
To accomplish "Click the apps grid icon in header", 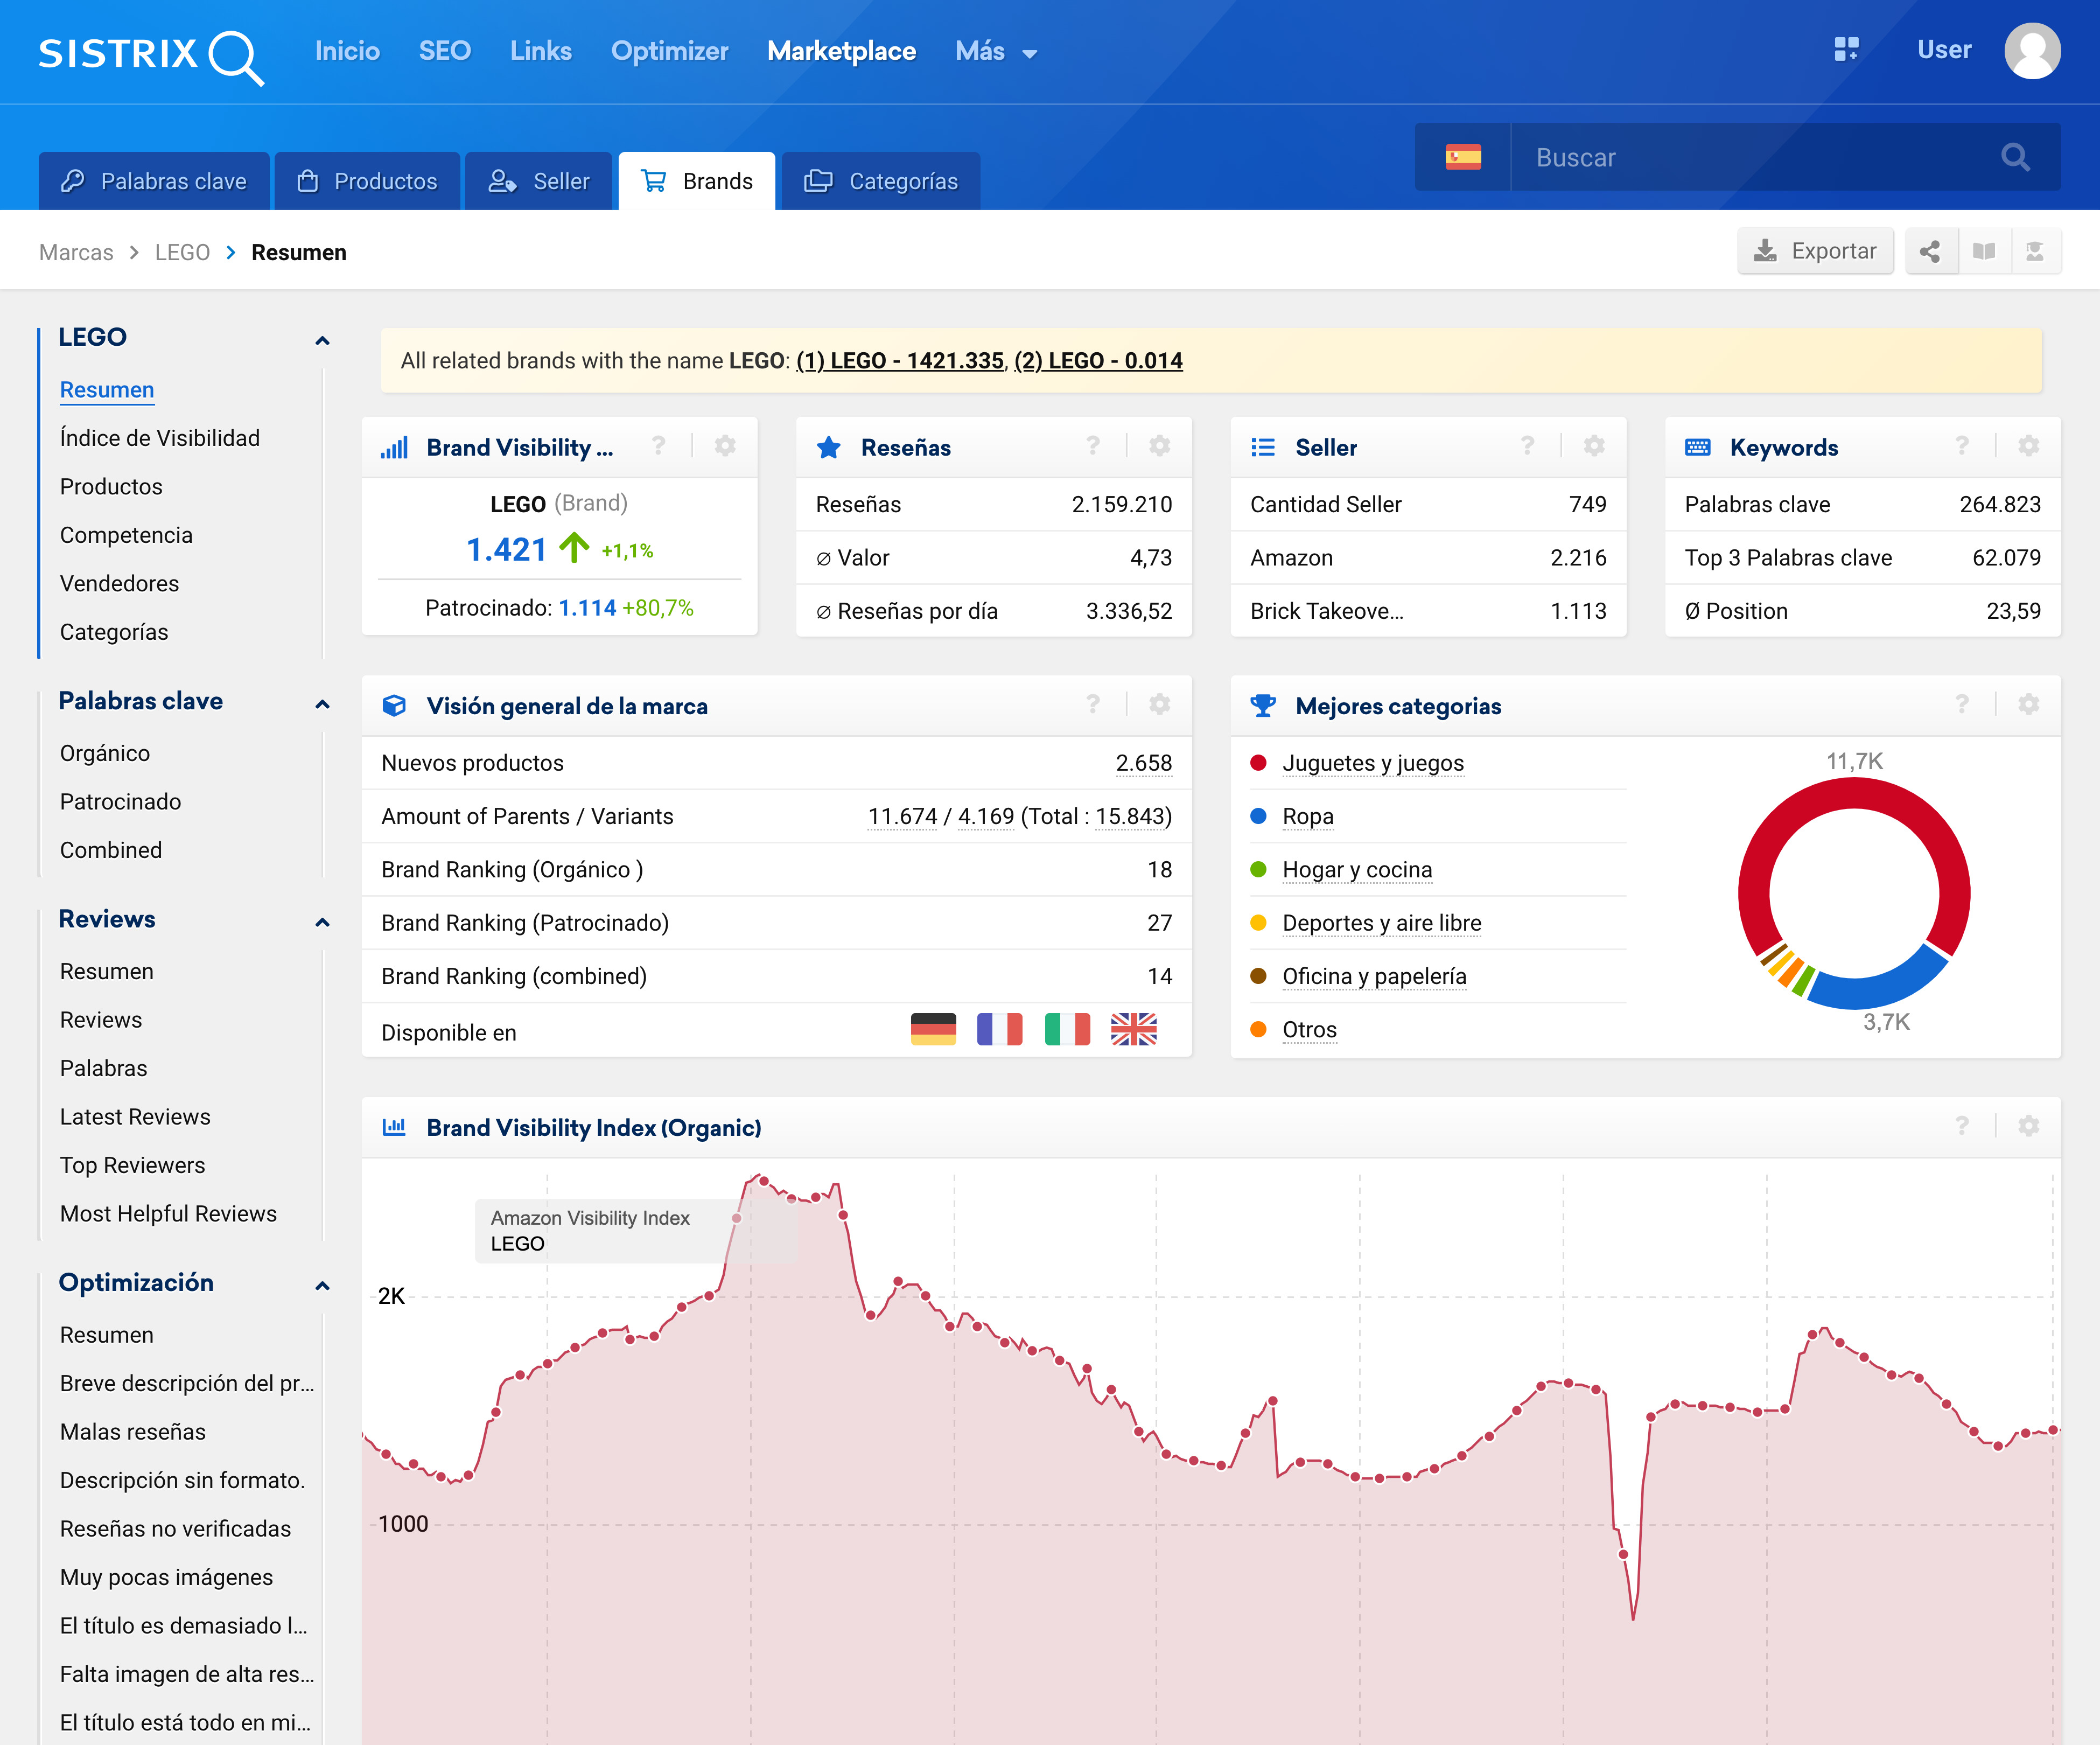I will click(x=1846, y=50).
